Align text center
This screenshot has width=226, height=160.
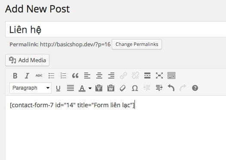pyautogui.click(x=99, y=75)
